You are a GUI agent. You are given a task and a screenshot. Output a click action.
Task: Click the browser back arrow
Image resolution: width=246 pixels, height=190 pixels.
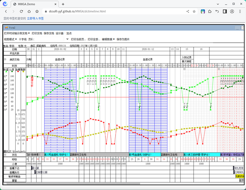(6, 12)
